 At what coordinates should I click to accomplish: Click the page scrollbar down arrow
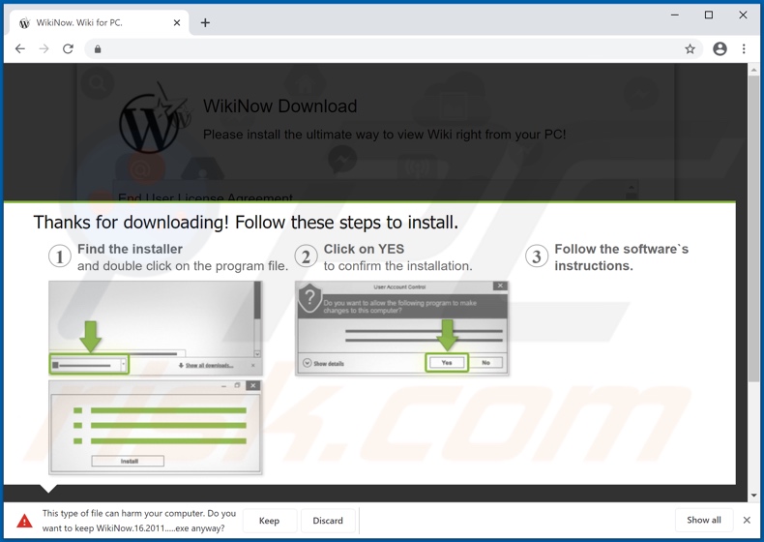tap(753, 496)
